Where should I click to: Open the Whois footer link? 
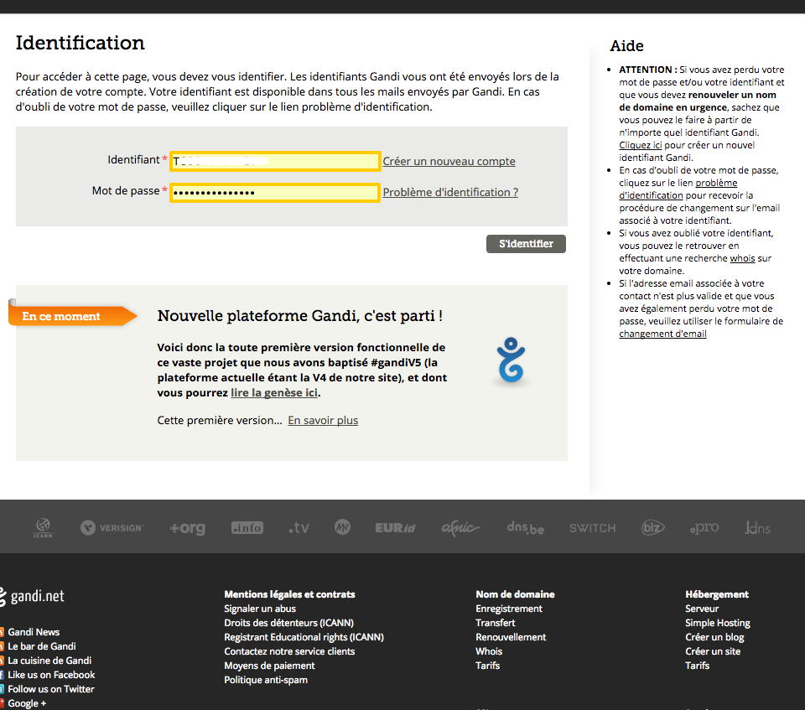(x=489, y=651)
